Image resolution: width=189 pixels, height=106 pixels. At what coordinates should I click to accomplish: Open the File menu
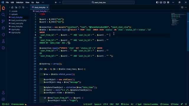7,2
